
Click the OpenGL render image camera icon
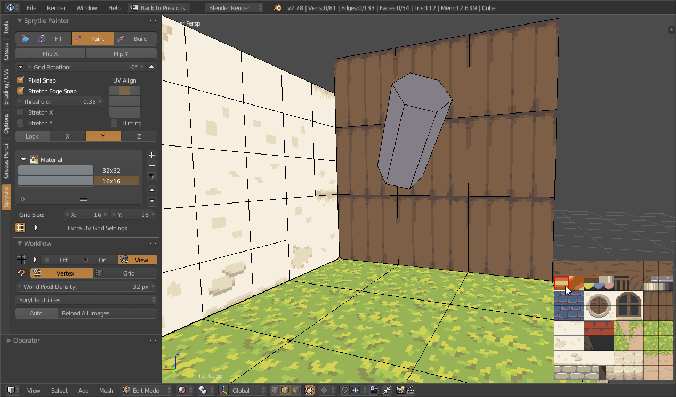pos(400,390)
